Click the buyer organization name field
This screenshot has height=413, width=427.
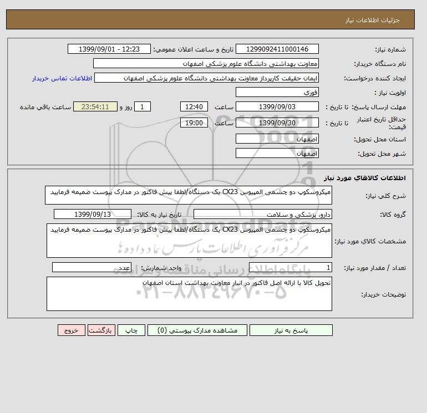[206, 63]
